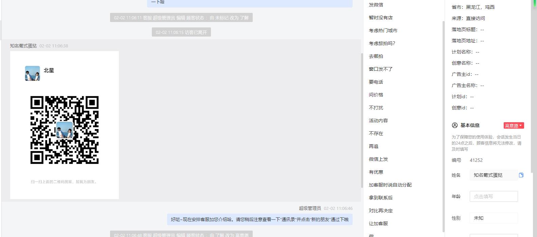Open the 北星 avatar in QR card
Image resolution: width=537 pixels, height=237 pixels.
point(32,73)
